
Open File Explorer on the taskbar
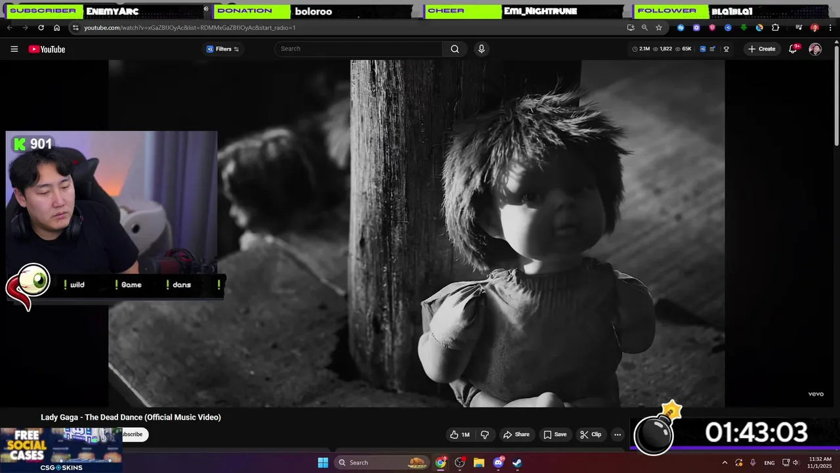pyautogui.click(x=479, y=462)
